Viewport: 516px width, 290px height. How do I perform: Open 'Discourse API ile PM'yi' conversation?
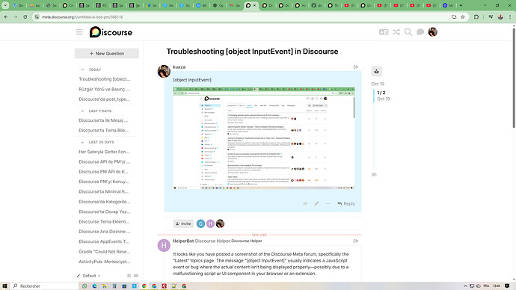pos(105,161)
